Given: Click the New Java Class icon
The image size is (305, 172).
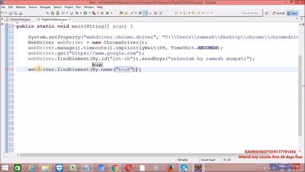Looking at the screenshot, I should coord(107,13).
